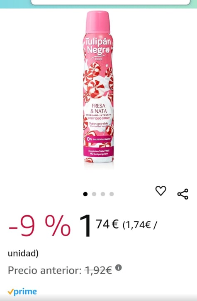The width and height of the screenshot is (197, 301).
Task: Click the 1,74 € current price
Action: (99, 225)
